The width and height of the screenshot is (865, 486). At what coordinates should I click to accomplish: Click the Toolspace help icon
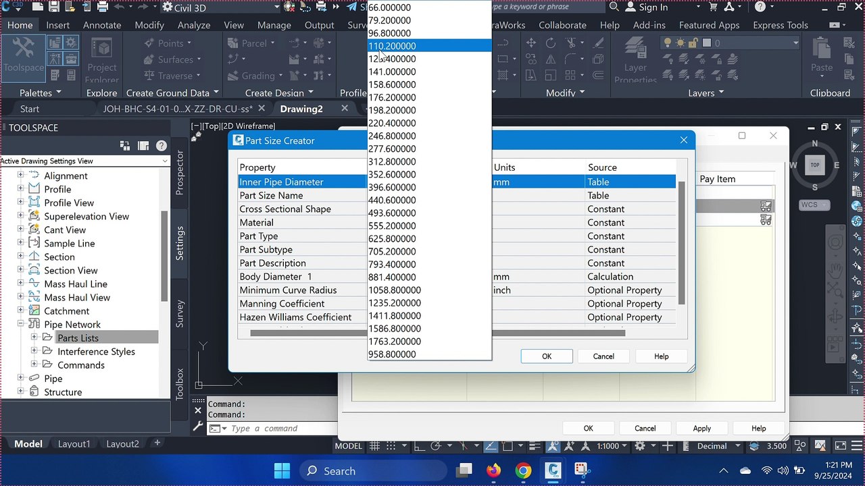pos(161,145)
